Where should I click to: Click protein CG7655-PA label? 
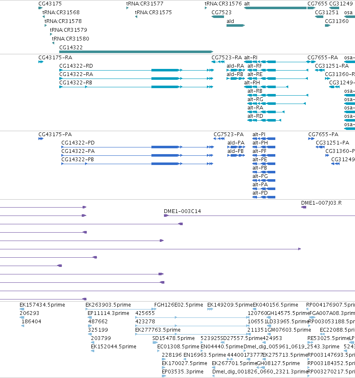[x=323, y=134]
